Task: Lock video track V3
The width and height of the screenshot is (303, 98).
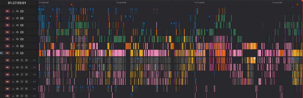Action: 13,39
